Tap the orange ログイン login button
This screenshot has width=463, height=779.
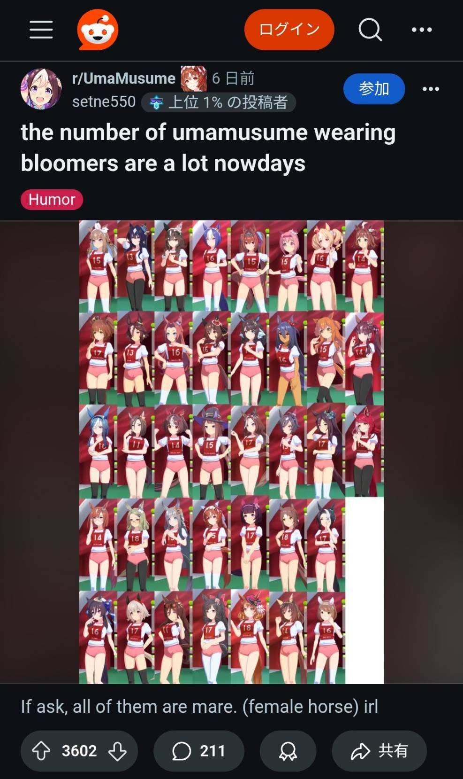(289, 30)
